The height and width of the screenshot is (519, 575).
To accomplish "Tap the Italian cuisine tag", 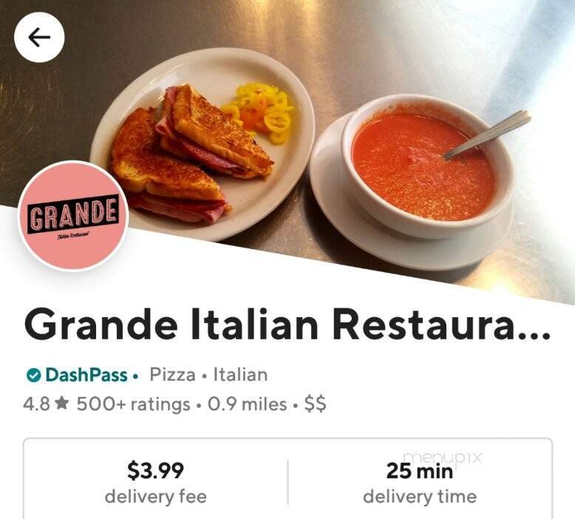I will click(x=240, y=375).
